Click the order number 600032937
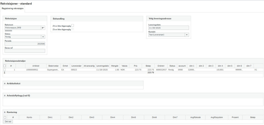This screenshot has width=264, height=125. pos(161,70)
